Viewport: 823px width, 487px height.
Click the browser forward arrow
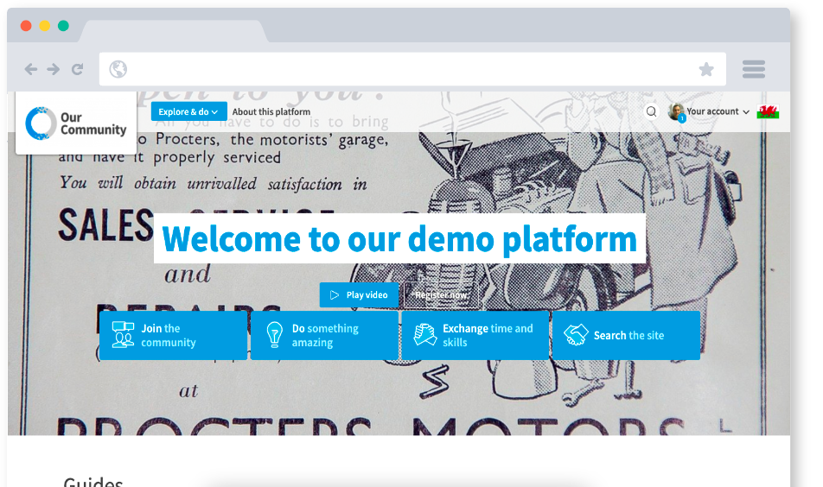click(x=54, y=69)
